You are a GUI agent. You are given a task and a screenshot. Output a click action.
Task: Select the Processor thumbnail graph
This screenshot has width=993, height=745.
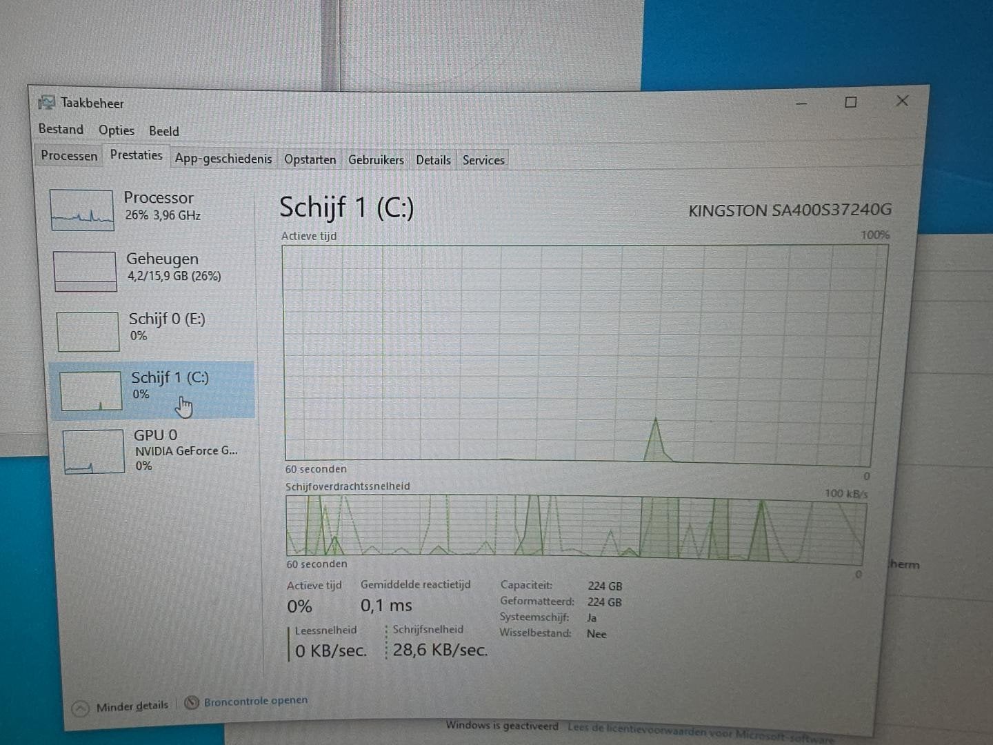tap(81, 210)
